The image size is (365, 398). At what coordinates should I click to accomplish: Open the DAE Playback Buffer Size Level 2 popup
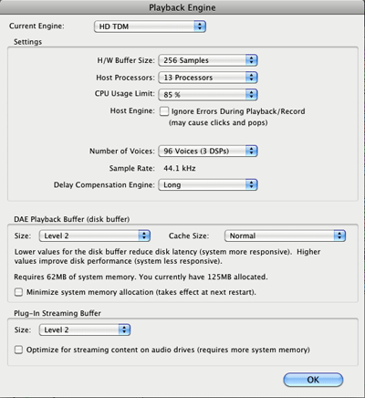click(95, 236)
